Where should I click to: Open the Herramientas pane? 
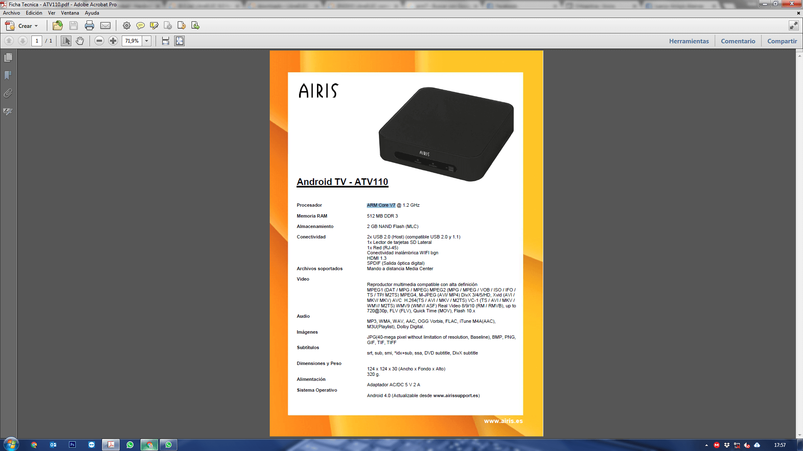coord(688,41)
